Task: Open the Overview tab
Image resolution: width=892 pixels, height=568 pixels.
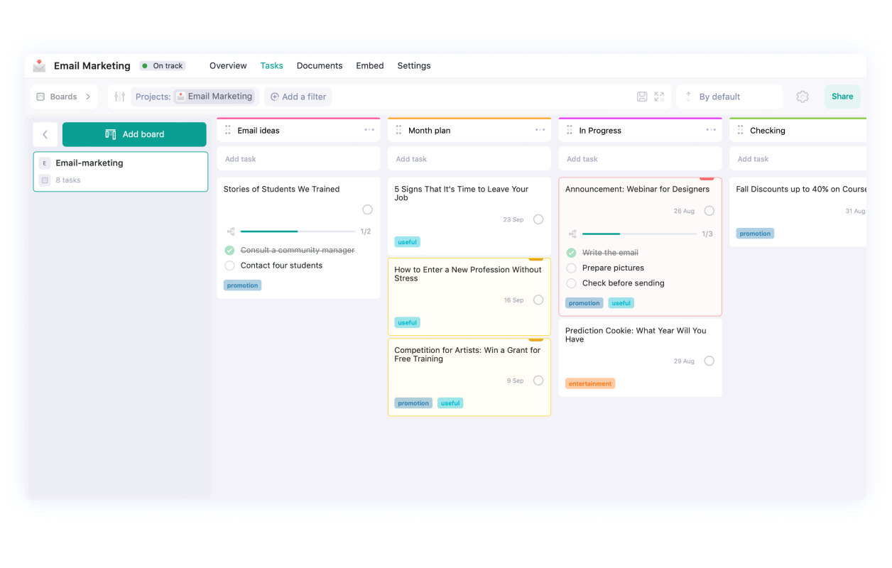Action: point(228,65)
